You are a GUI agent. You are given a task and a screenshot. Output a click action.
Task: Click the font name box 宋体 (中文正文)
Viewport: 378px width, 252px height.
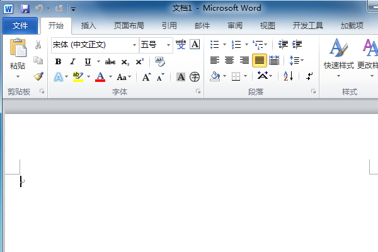[x=91, y=45]
